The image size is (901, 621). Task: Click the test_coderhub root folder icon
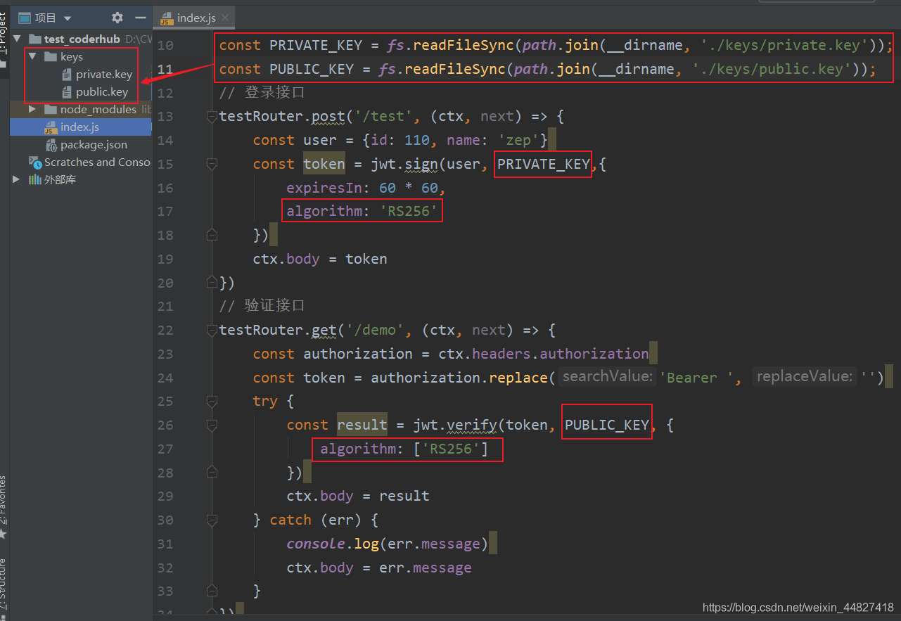35,39
